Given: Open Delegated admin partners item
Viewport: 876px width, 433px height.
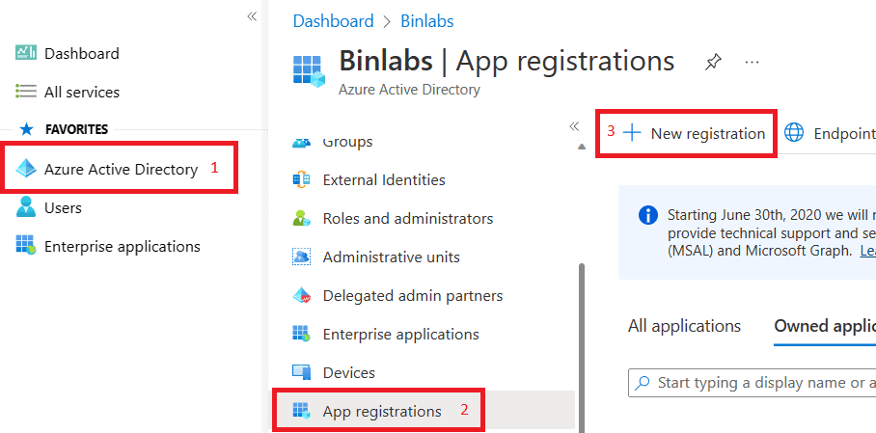Looking at the screenshot, I should click(x=412, y=296).
